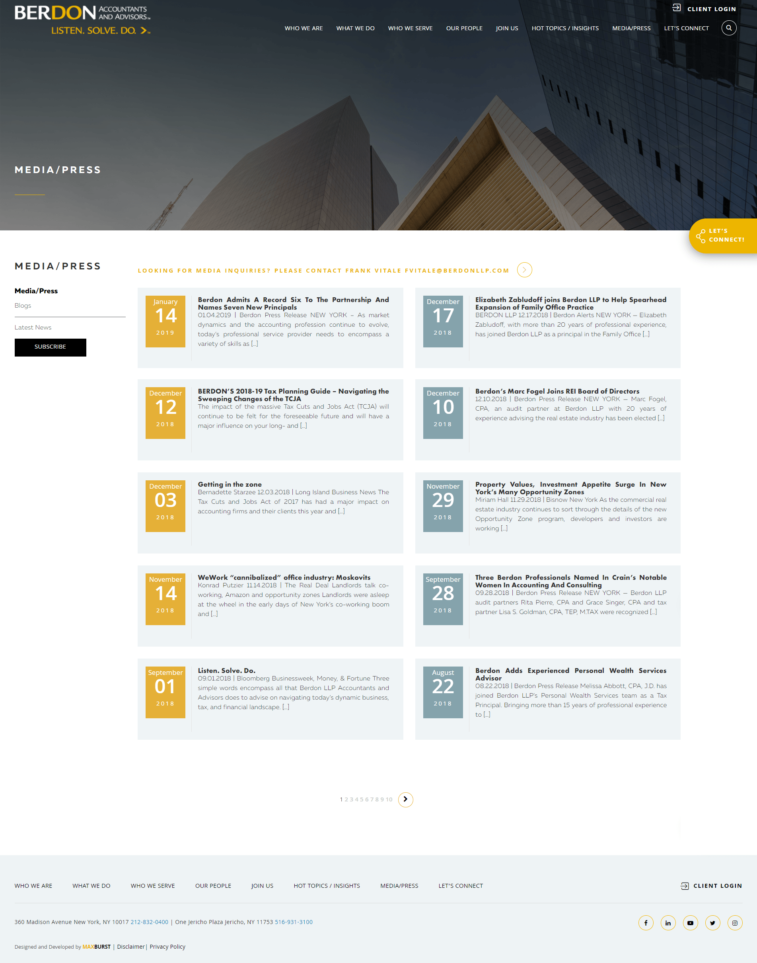Open the Getting in the zone article
Viewport: 757px width, 963px height.
click(230, 484)
